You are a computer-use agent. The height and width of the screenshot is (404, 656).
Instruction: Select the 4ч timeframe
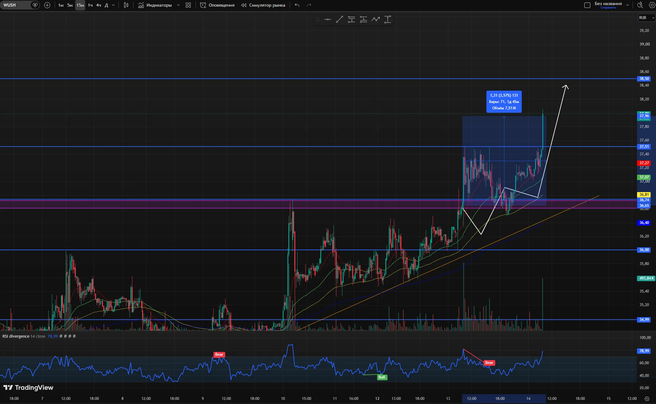tap(99, 5)
